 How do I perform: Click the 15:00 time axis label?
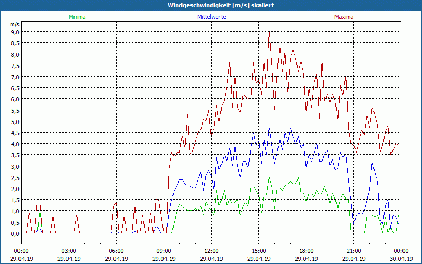point(259,251)
